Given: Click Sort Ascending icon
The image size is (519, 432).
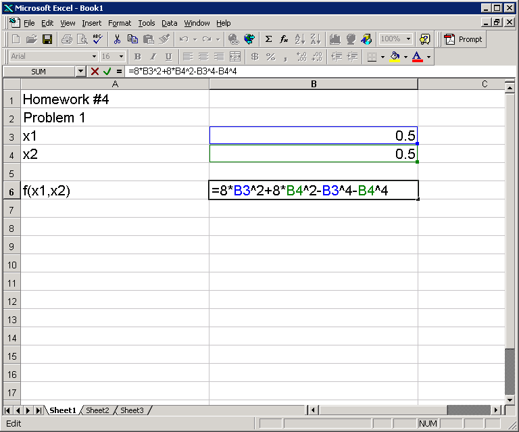Looking at the screenshot, I should pyautogui.click(x=299, y=39).
